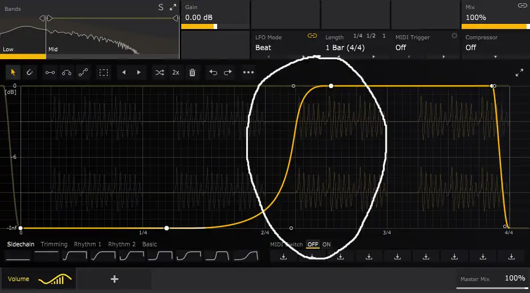Save wave to the first MIDI switch slot

pos(284,257)
